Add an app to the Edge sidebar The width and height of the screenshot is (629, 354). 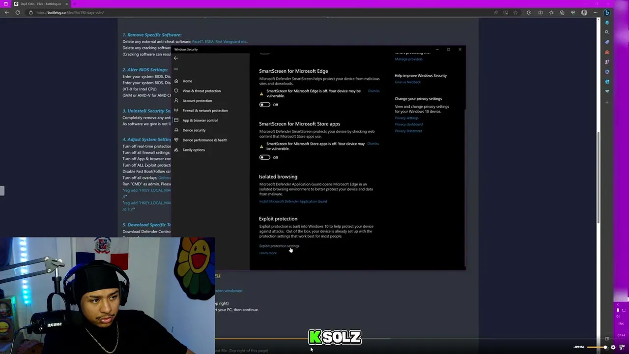click(607, 102)
